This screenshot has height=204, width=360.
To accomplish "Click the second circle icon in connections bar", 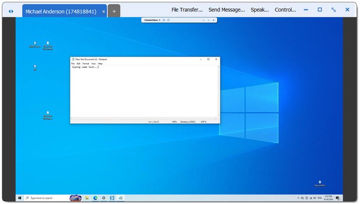I will click(168, 20).
